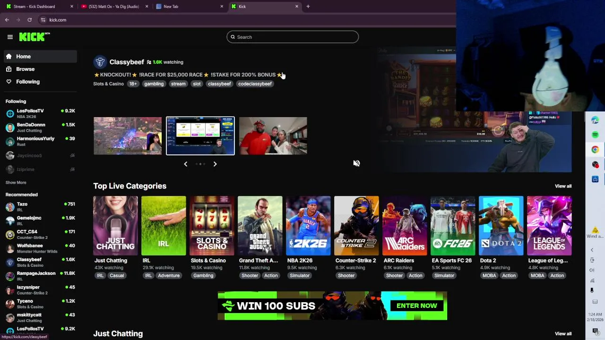Open RampageJackson recommended channel
605x340 pixels.
(40, 276)
